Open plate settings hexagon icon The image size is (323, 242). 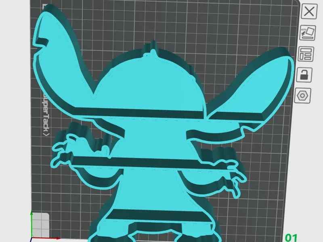click(x=302, y=96)
